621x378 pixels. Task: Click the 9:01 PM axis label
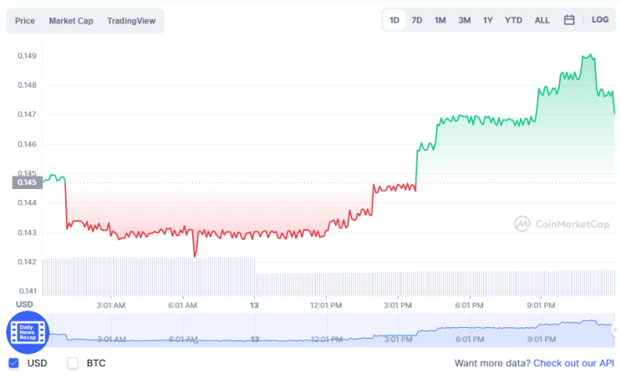click(541, 305)
